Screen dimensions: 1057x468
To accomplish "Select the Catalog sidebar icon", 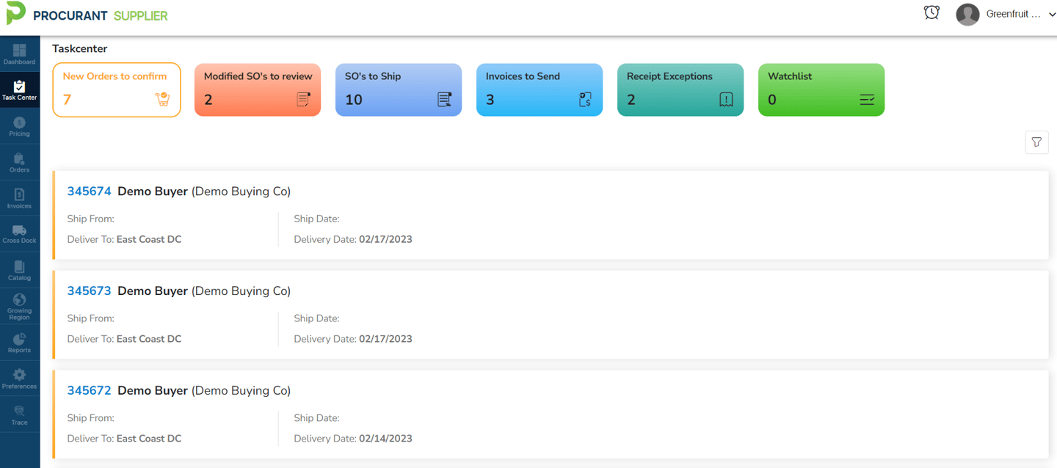I will coord(20,269).
